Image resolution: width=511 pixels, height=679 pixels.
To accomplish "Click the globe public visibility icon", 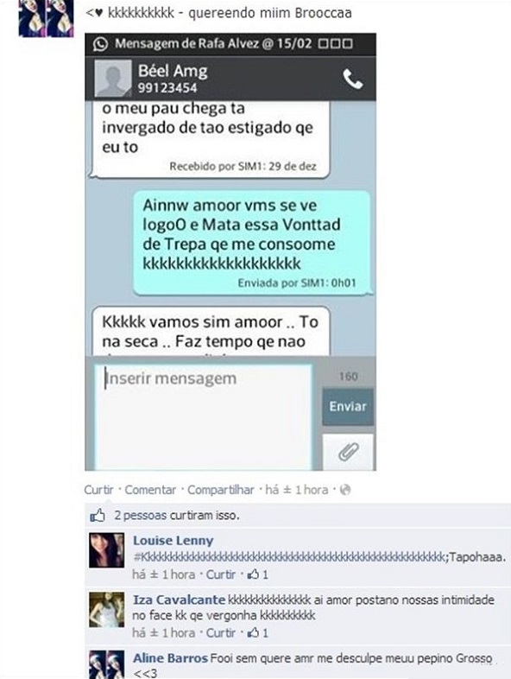I will [x=345, y=490].
